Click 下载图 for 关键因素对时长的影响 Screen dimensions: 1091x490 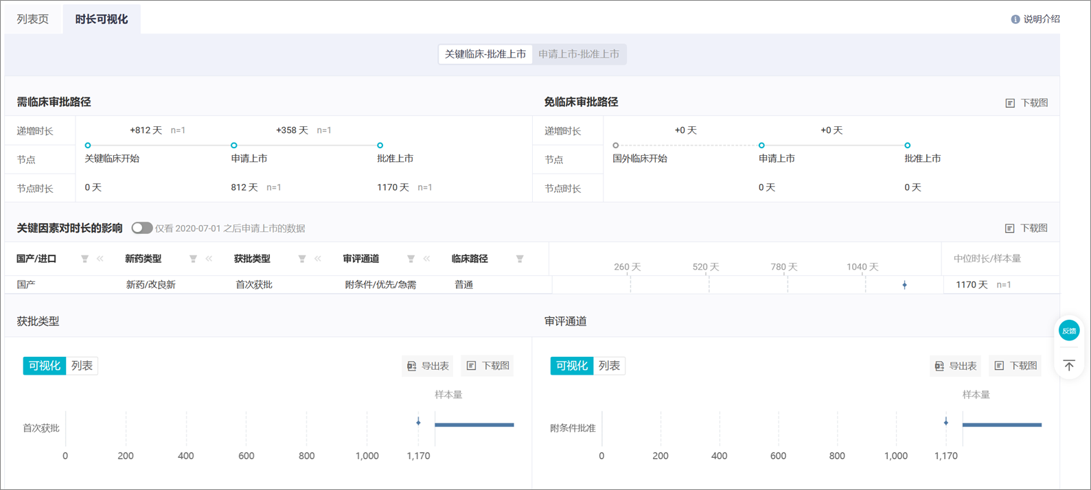pyautogui.click(x=1026, y=228)
